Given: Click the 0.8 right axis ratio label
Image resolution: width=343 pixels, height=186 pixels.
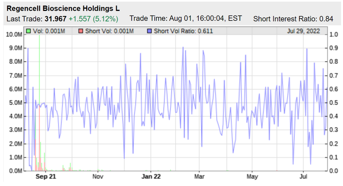Looking at the screenshot, I should point(333,62).
